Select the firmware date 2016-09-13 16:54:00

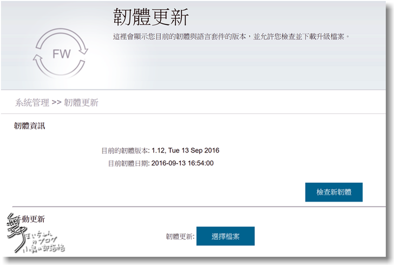click(x=182, y=163)
